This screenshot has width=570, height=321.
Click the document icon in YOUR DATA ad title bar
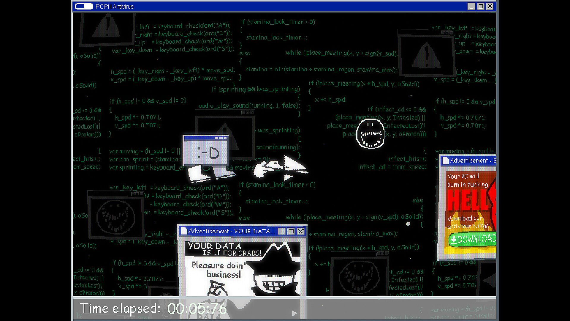click(x=184, y=231)
